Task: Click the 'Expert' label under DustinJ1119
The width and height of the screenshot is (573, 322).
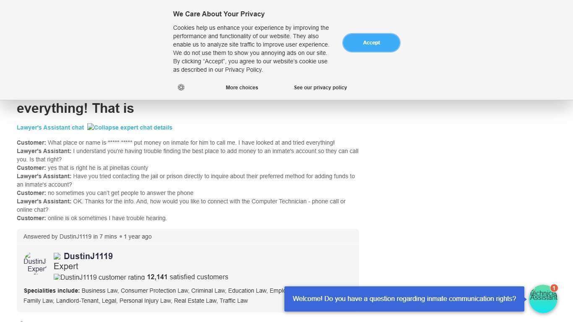Action: pyautogui.click(x=66, y=266)
